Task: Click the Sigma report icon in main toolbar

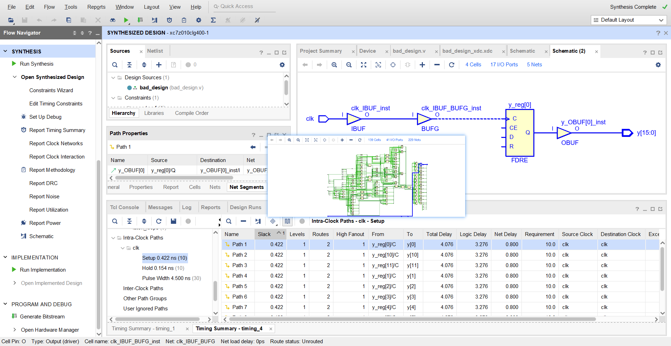Action: pos(213,20)
